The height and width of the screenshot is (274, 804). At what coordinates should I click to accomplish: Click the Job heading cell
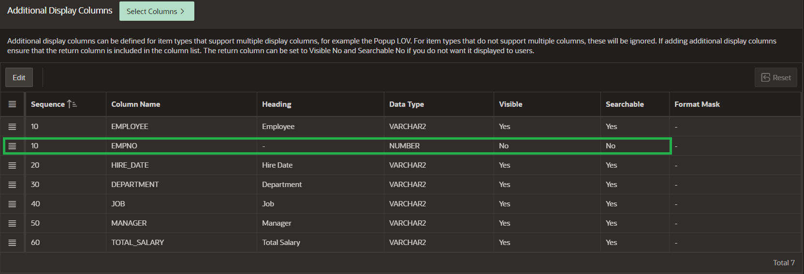tap(321, 204)
